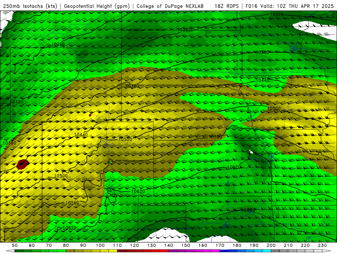The image size is (337, 253).
Task: Click the 120 value on the legend scale
Action: (x=134, y=245)
